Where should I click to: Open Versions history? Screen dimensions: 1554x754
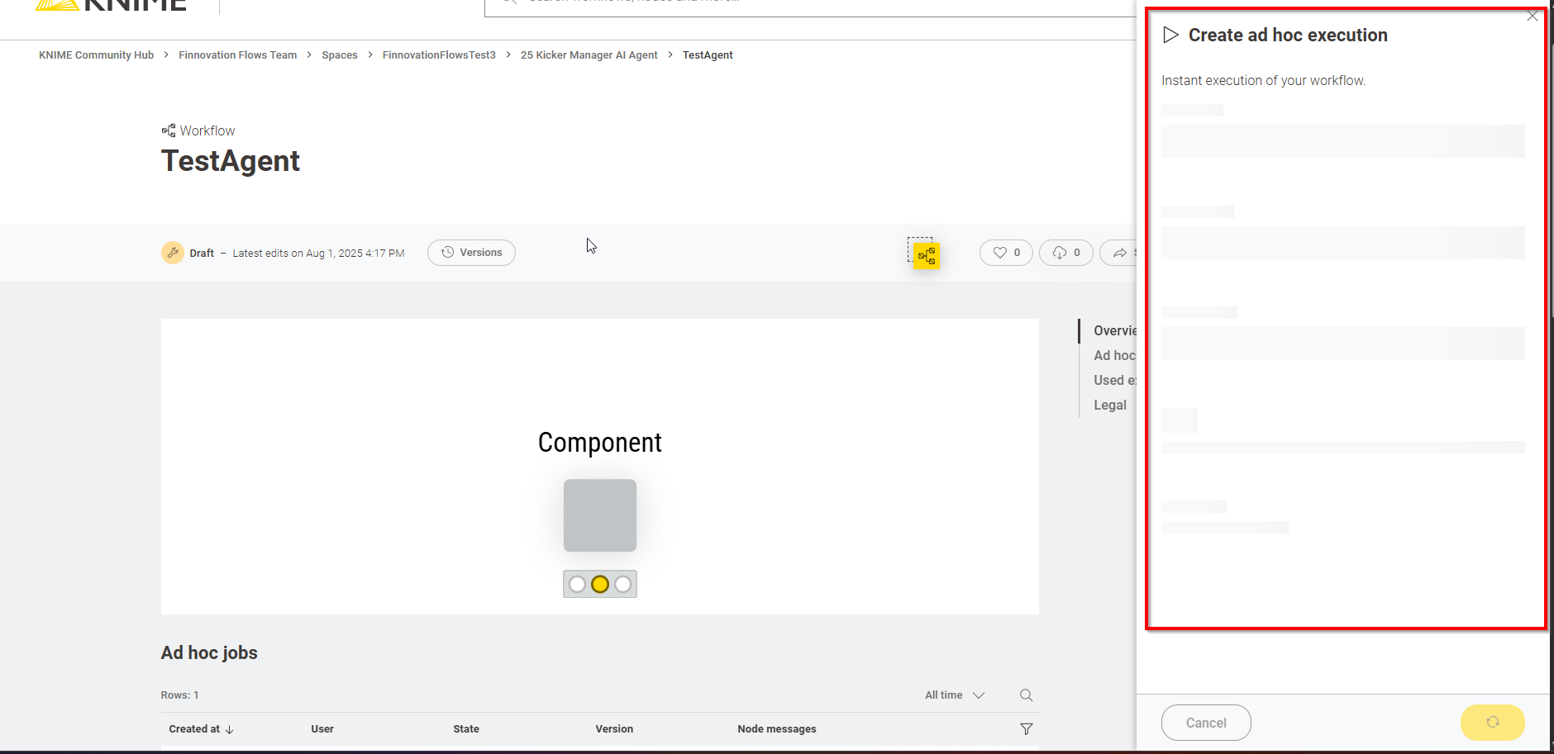click(471, 253)
